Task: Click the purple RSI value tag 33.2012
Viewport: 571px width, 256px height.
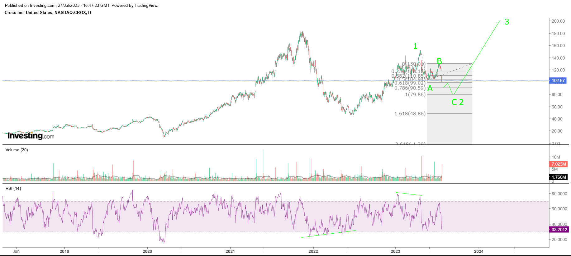Action: (x=559, y=230)
